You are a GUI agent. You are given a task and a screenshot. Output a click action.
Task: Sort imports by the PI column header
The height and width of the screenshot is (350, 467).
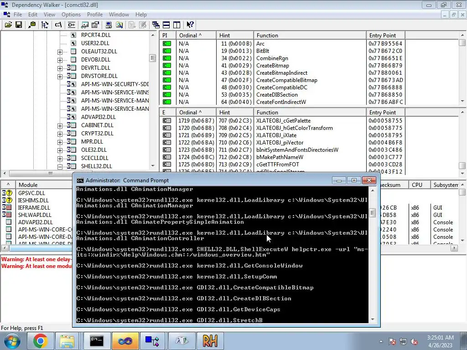click(168, 35)
